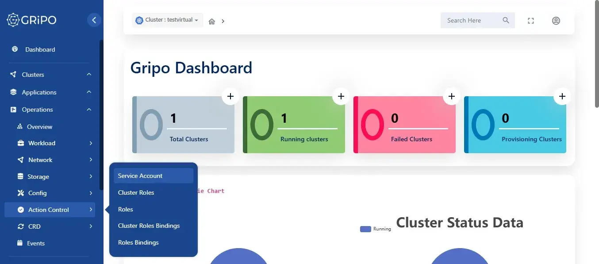Click the Events calendar icon
Viewport: 599px width, 264px height.
20,243
